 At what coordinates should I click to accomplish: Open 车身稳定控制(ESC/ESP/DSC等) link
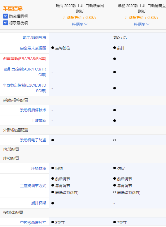coord(24,88)
